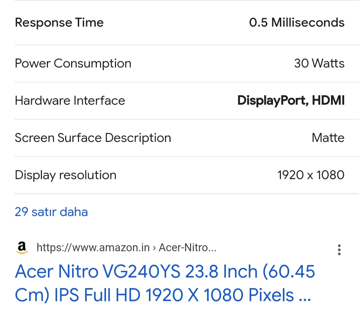Screen dimensions: 359x312
Task: Select the "Screen Surface Description" label
Action: [x=93, y=138]
